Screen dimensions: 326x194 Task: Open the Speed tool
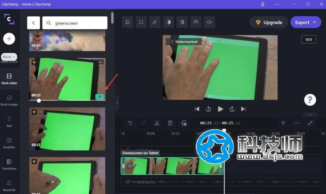(196, 22)
